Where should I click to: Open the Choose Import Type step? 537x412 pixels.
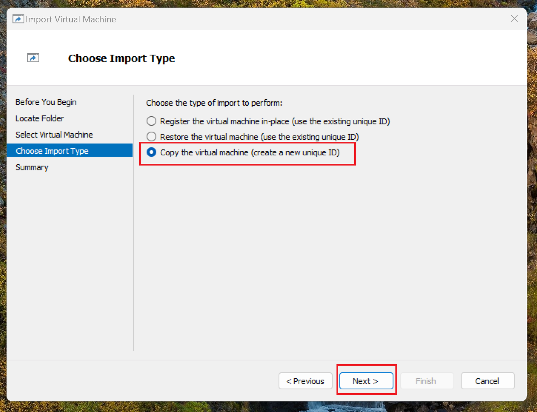pos(69,150)
